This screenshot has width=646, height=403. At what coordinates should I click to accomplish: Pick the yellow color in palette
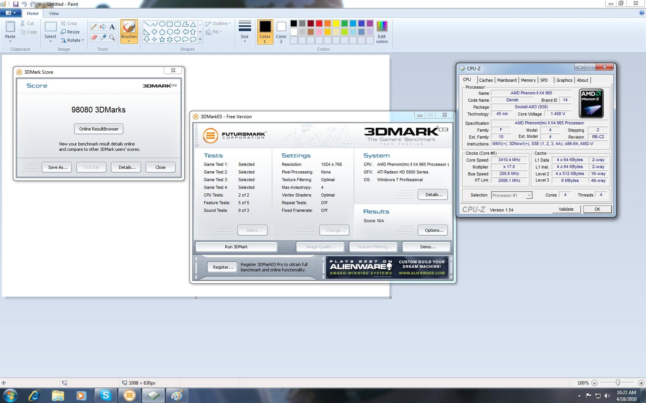pos(336,23)
